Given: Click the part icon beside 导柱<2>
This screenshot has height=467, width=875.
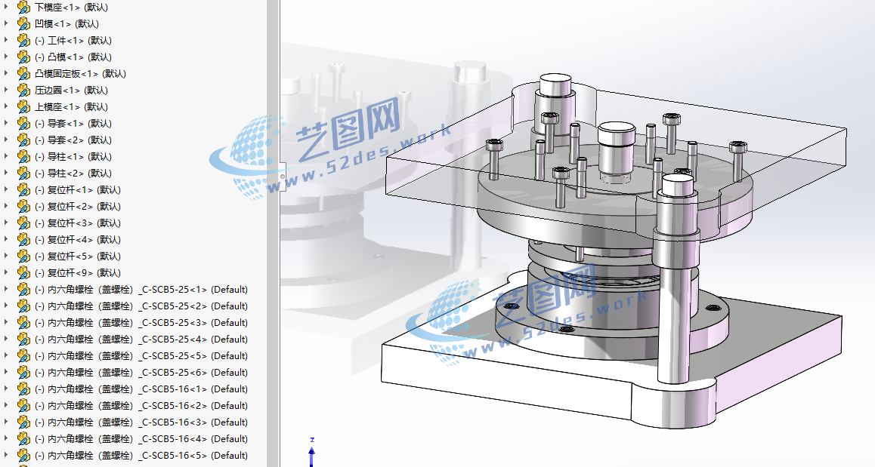Looking at the screenshot, I should point(23,174).
